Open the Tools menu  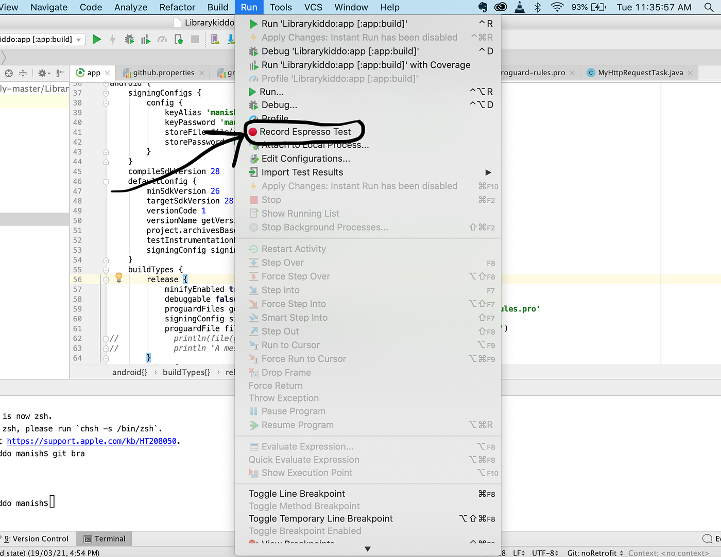click(281, 7)
